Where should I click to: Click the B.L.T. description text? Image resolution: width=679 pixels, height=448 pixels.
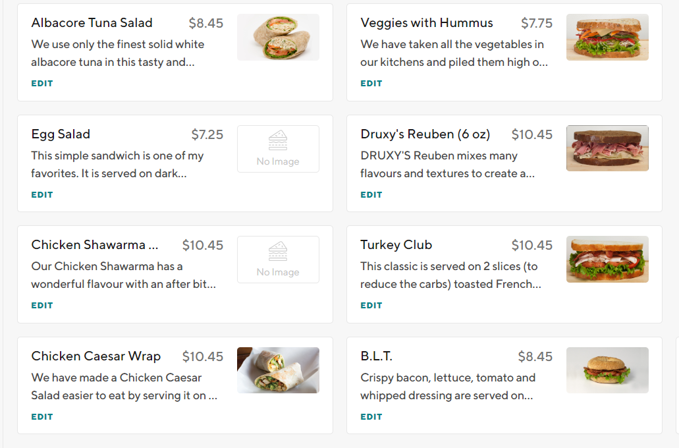tap(448, 387)
